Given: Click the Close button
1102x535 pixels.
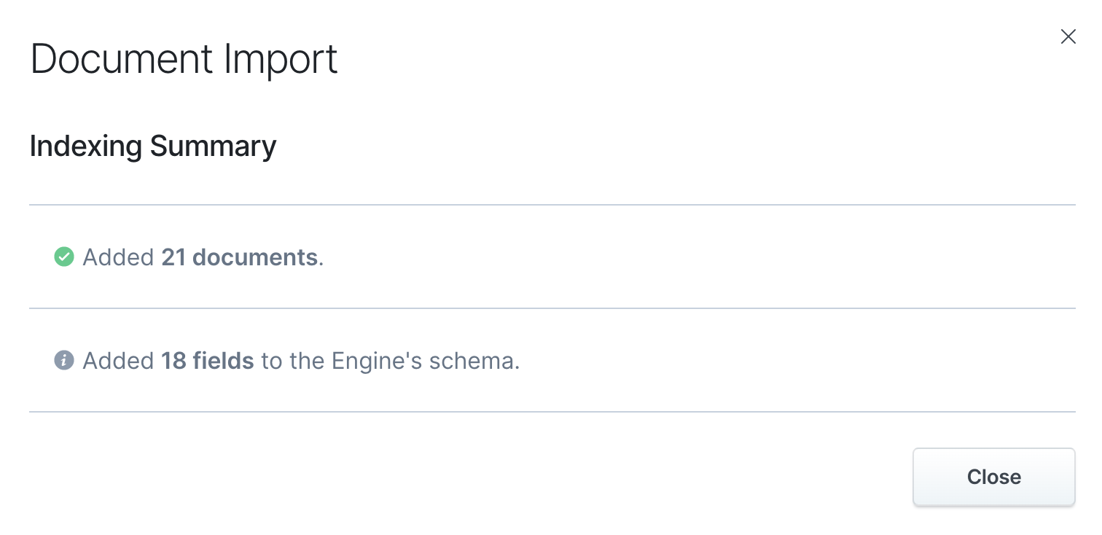Looking at the screenshot, I should pyautogui.click(x=993, y=477).
